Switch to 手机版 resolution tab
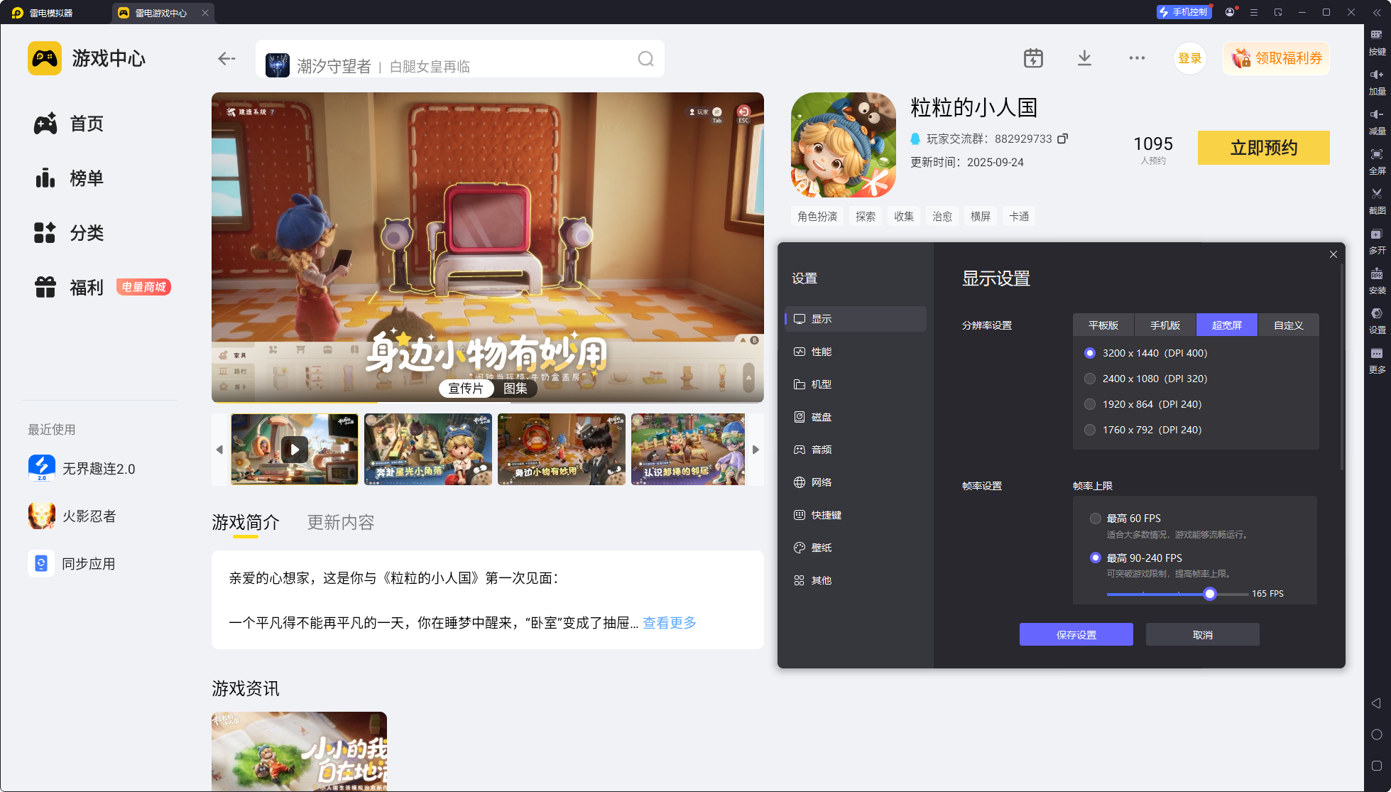The height and width of the screenshot is (792, 1391). point(1164,325)
